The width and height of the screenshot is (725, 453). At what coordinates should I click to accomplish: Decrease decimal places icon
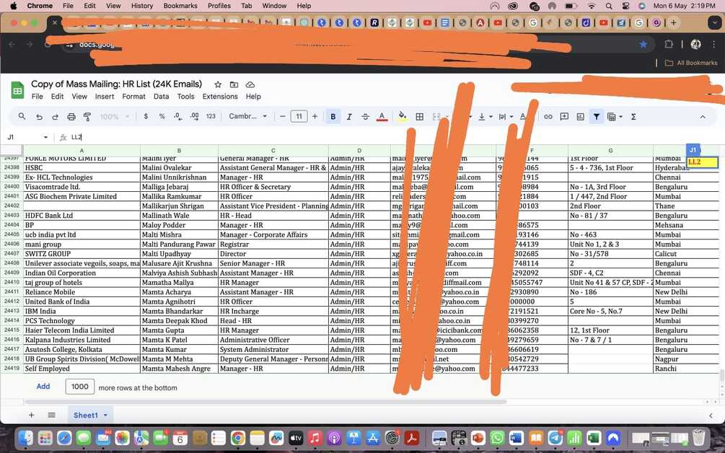click(178, 116)
